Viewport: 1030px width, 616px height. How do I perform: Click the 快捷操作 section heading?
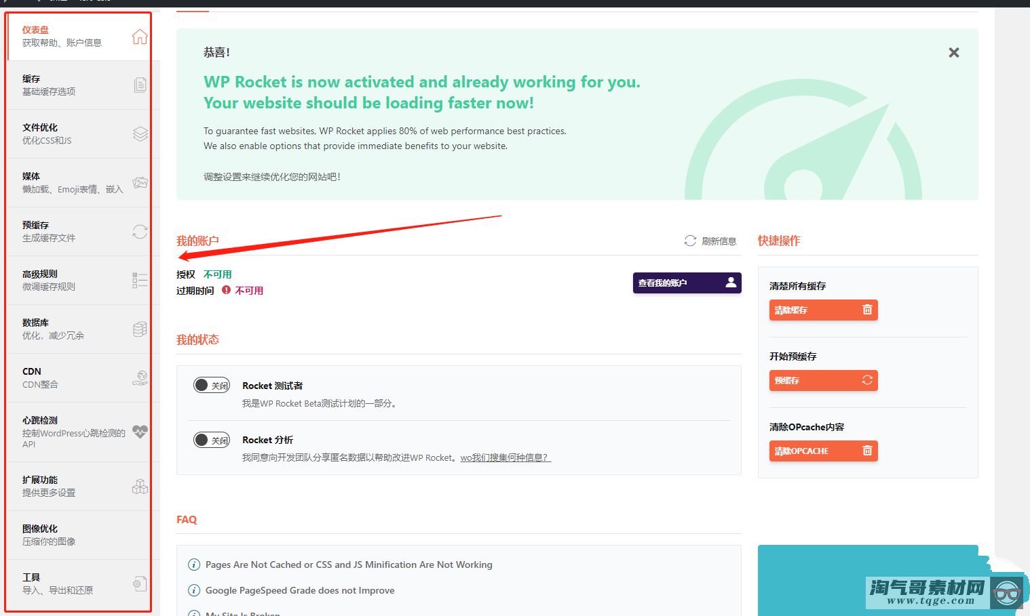[779, 241]
